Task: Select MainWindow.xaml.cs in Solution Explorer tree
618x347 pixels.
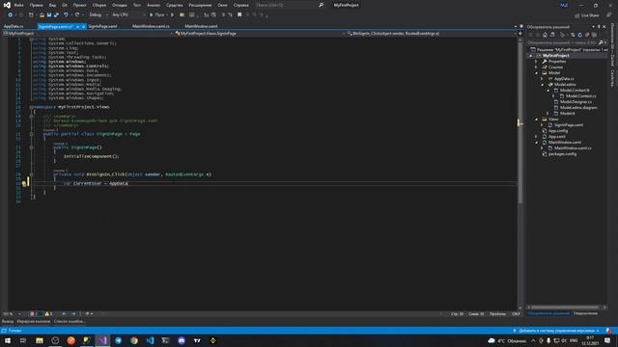Action: point(573,147)
